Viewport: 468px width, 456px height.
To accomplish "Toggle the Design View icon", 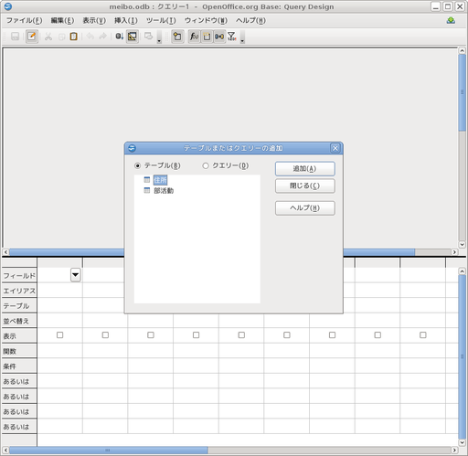I will pos(133,37).
